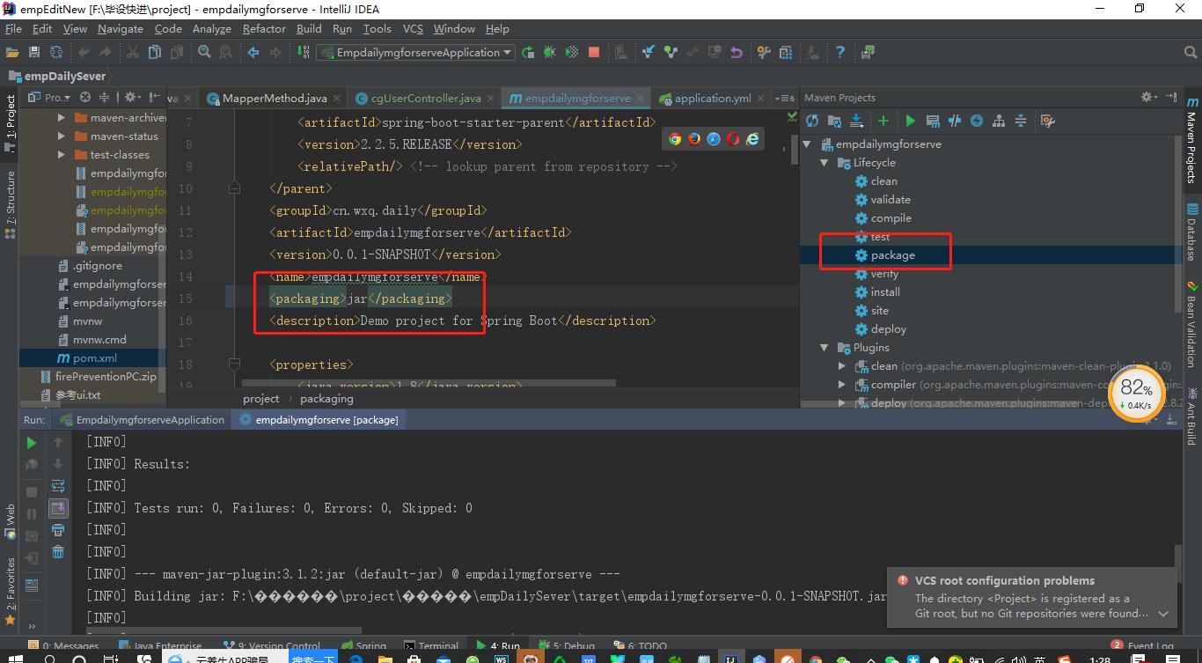Expand the maven-status folder in project tree
Screen dimensions: 1202x663
pyautogui.click(x=61, y=136)
